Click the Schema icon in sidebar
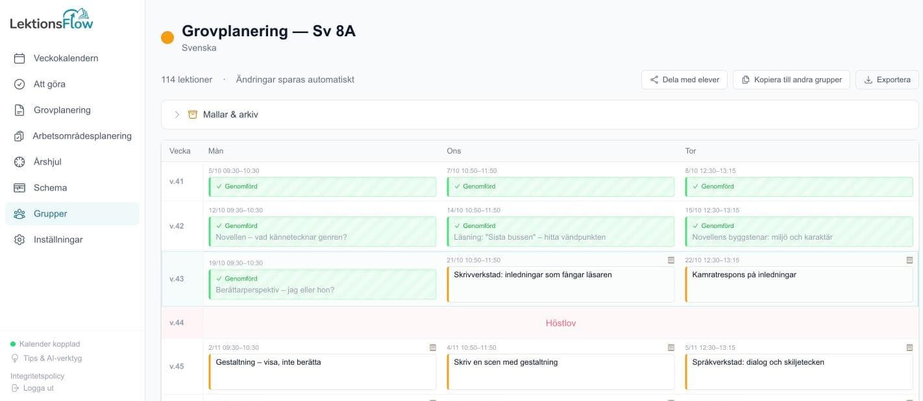 [19, 188]
